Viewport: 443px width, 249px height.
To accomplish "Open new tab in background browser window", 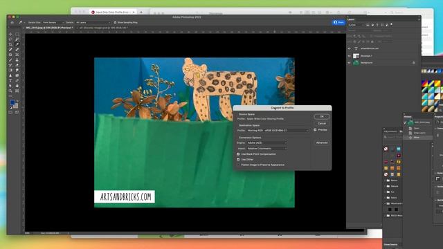I will pyautogui.click(x=141, y=12).
